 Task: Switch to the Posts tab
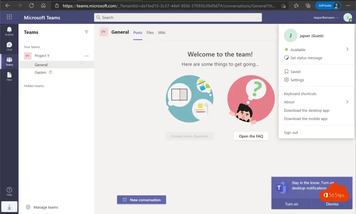[x=138, y=33]
